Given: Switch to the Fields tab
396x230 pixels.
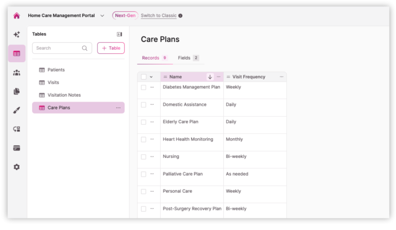Looking at the screenshot, I should pos(188,58).
